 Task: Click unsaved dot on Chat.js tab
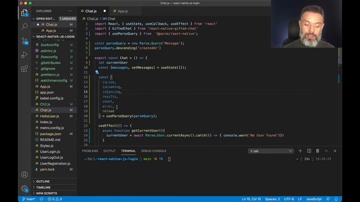click(105, 11)
